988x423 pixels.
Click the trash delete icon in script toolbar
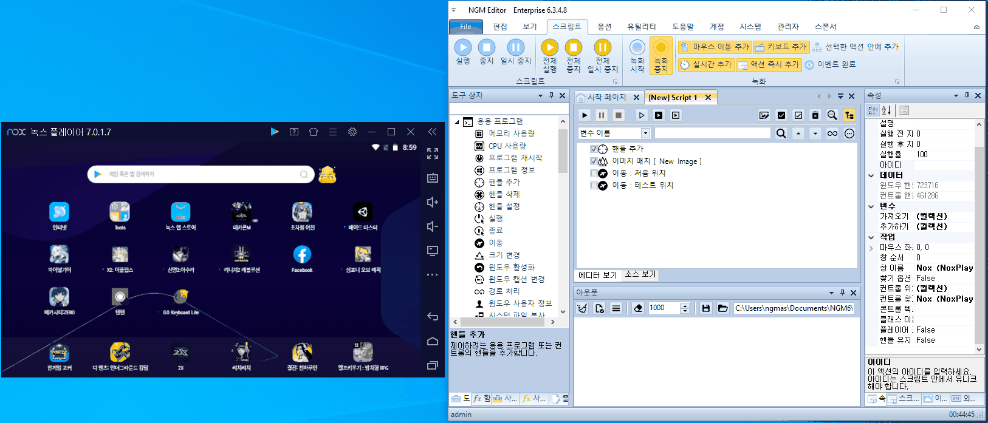pyautogui.click(x=815, y=115)
